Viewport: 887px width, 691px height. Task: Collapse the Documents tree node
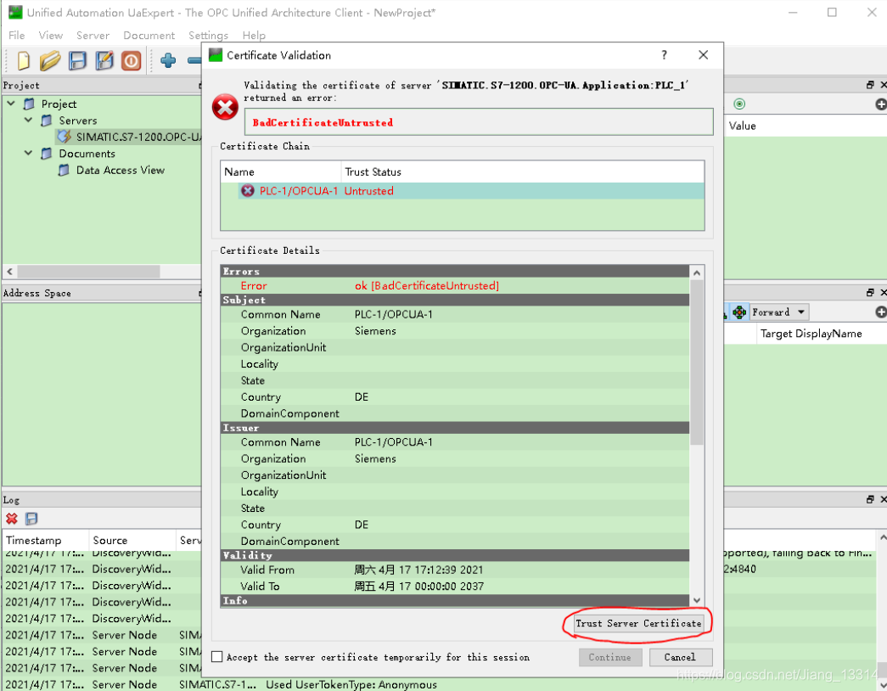coord(28,154)
